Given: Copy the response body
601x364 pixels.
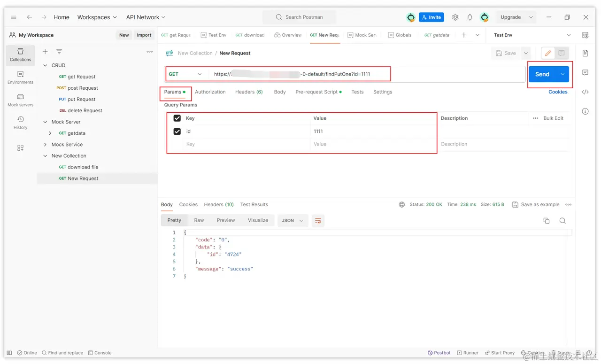Looking at the screenshot, I should coord(547,221).
